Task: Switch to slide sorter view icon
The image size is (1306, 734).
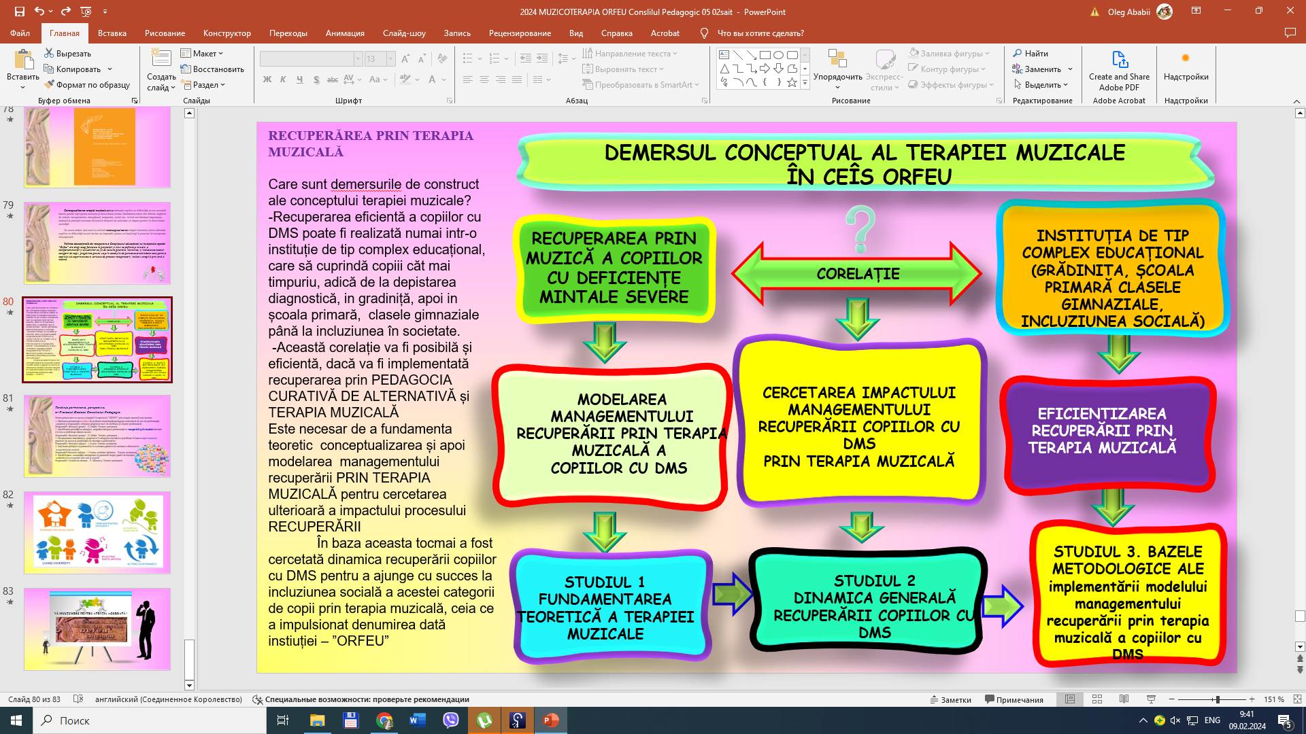Action: (x=1096, y=699)
